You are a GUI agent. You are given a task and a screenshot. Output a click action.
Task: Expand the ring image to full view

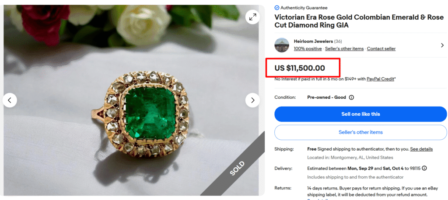click(x=252, y=17)
